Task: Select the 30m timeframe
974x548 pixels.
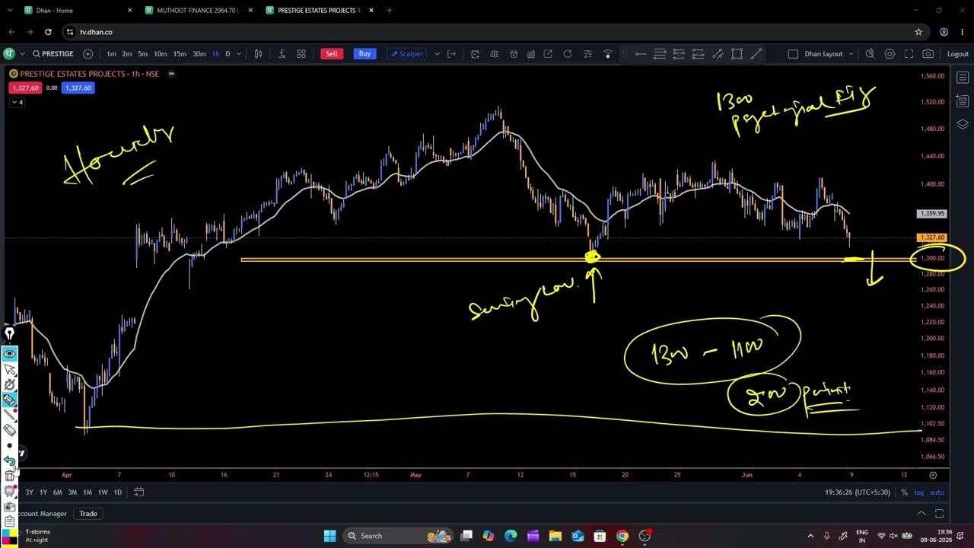Action: (x=199, y=54)
